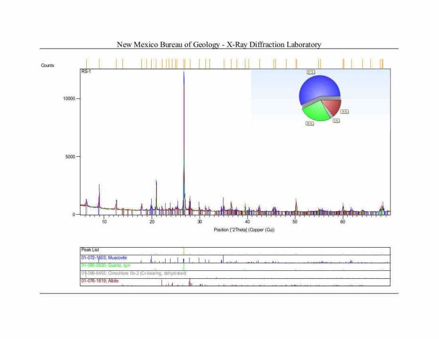Select the '01-076-1819; Albite' pattern row
This screenshot has height=339, width=439.
(235, 282)
